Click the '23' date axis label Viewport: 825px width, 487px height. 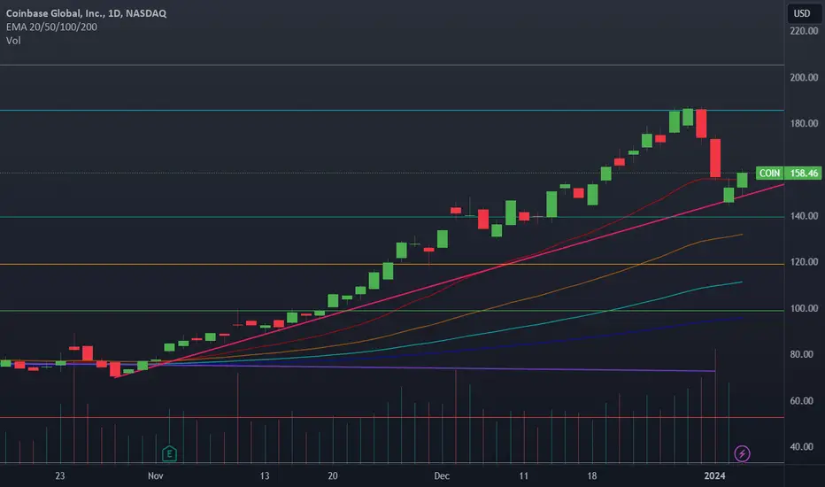[60, 476]
